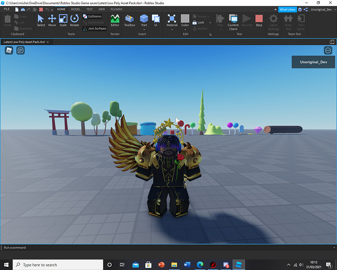Click the red stop square in quick access bar

pyautogui.click(x=41, y=9)
